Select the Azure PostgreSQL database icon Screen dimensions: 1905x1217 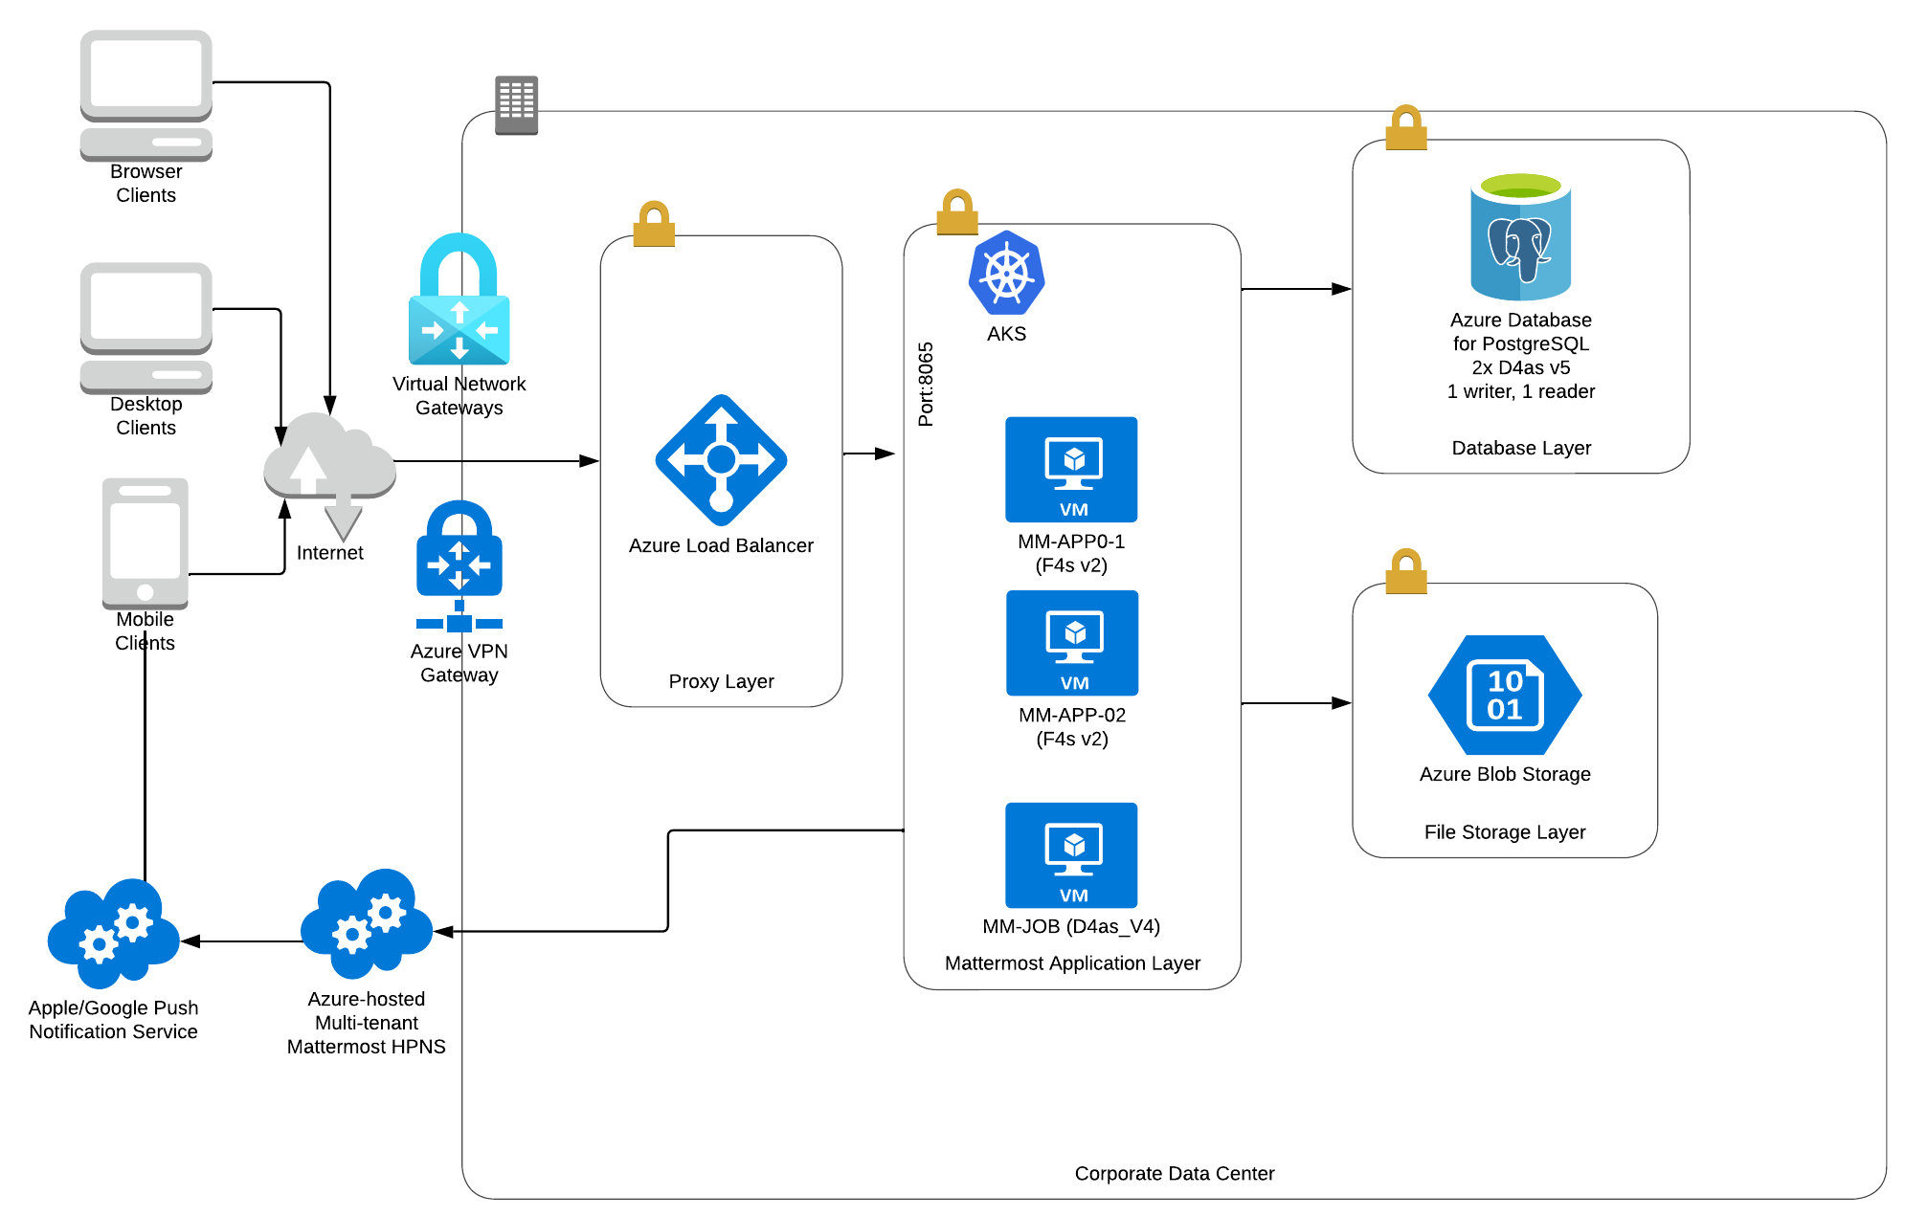click(x=1520, y=237)
